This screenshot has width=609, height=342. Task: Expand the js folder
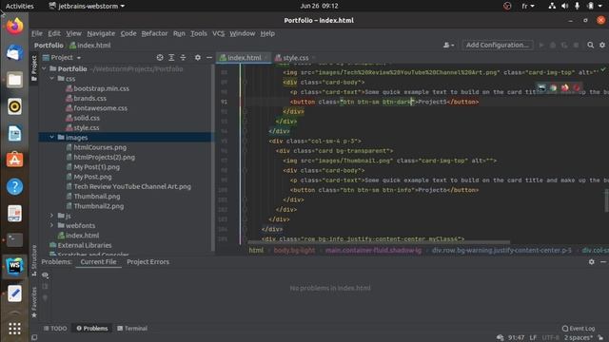[51, 216]
